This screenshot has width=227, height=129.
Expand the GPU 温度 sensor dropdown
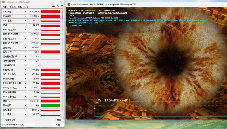point(26,21)
